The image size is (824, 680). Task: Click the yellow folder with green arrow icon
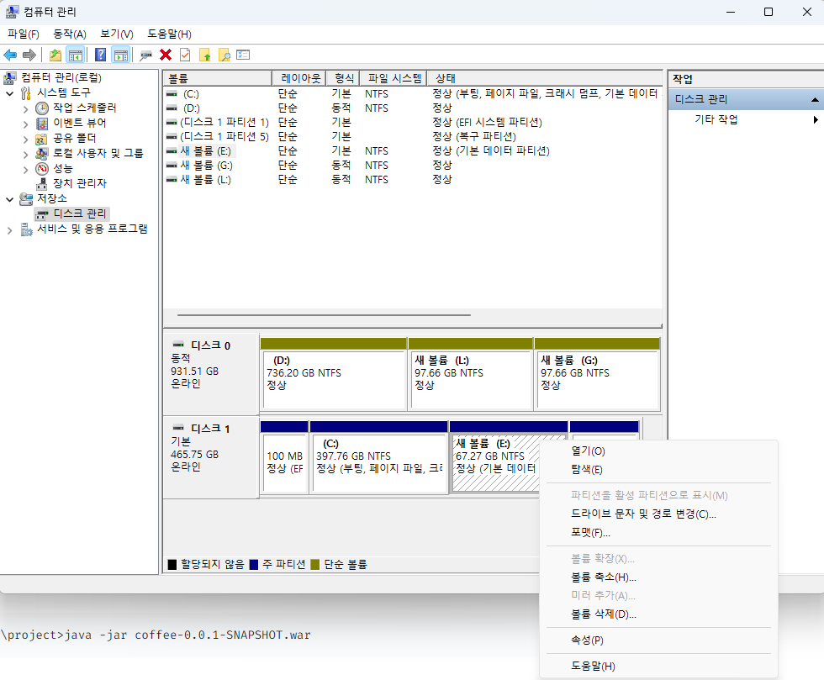[204, 55]
